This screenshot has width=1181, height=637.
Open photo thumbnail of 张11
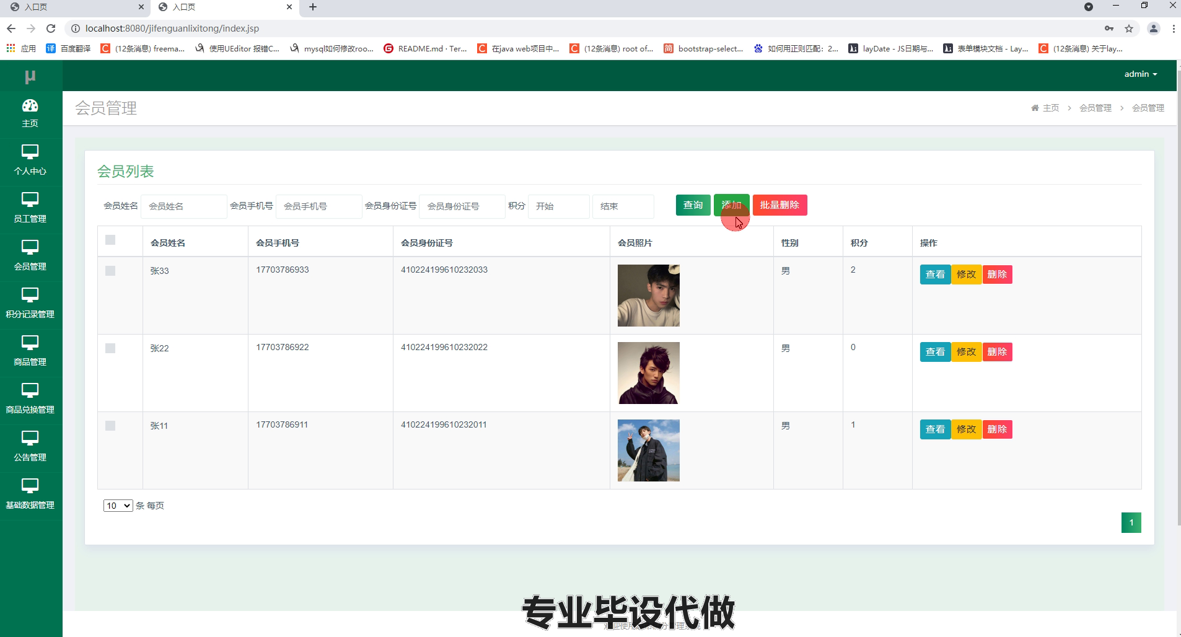pos(648,450)
